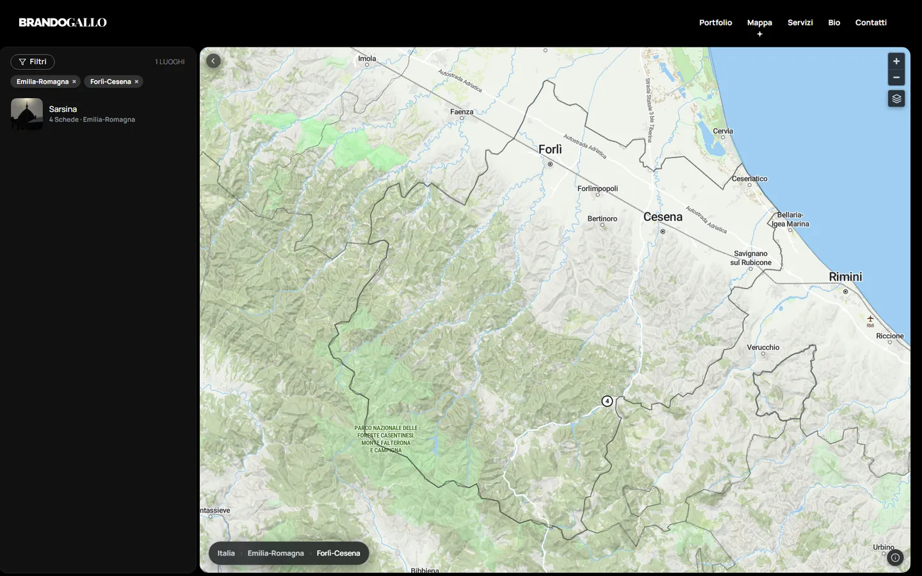Select Forlì-Cesena in the breadcrumb
922x576 pixels.
[x=338, y=553]
